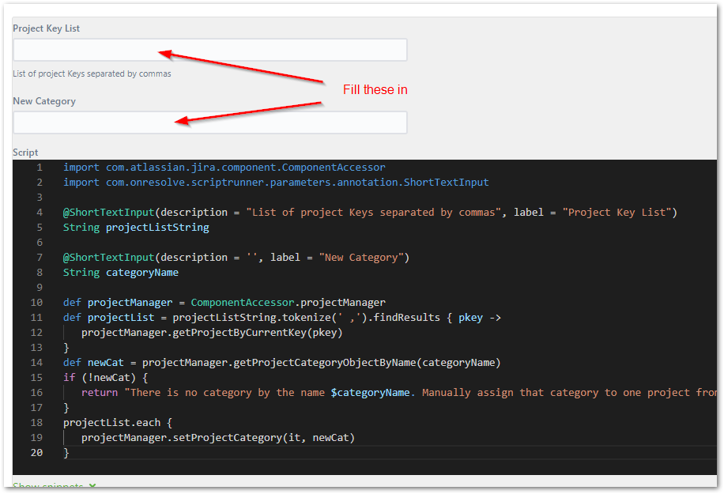Screen dimensions: 724x494
Task: Click 'ComponentAccessor' on the import line 1
Action: click(334, 167)
